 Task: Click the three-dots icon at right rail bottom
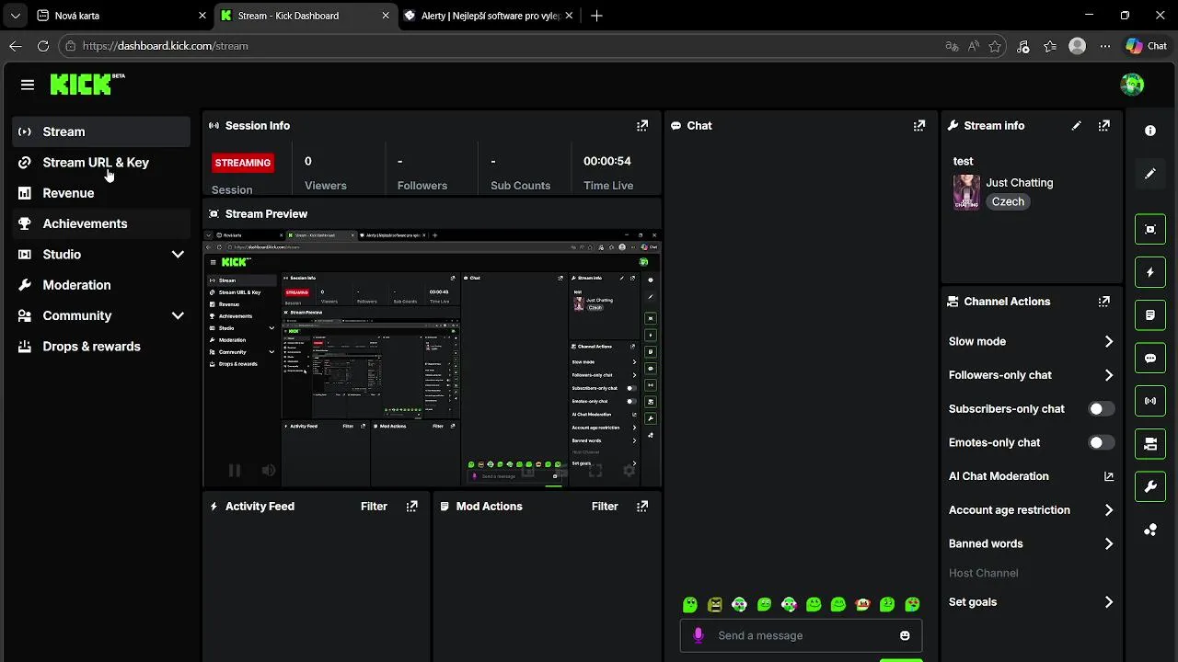click(x=1150, y=530)
